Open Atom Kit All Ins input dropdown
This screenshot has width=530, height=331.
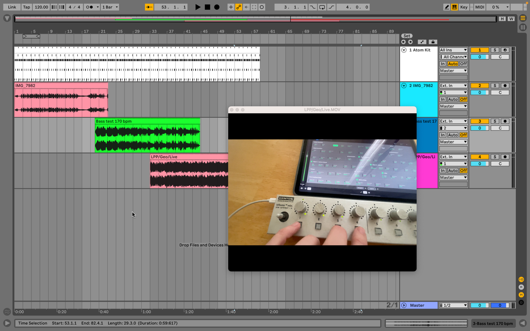coord(453,50)
